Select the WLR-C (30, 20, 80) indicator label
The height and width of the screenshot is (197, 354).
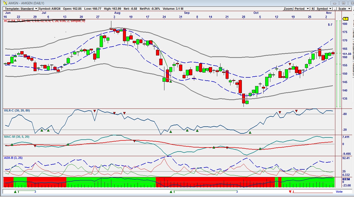pyautogui.click(x=17, y=110)
